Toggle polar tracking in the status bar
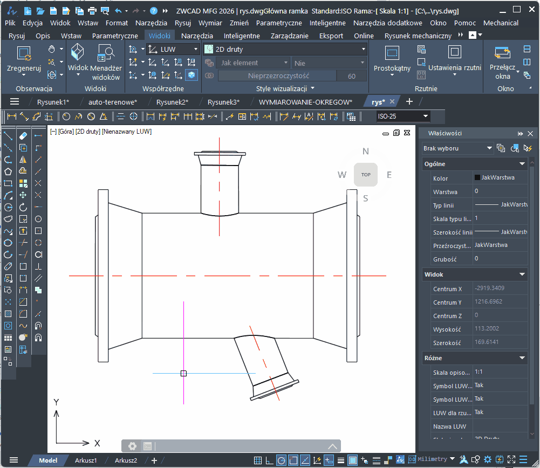The width and height of the screenshot is (540, 468). (x=282, y=460)
